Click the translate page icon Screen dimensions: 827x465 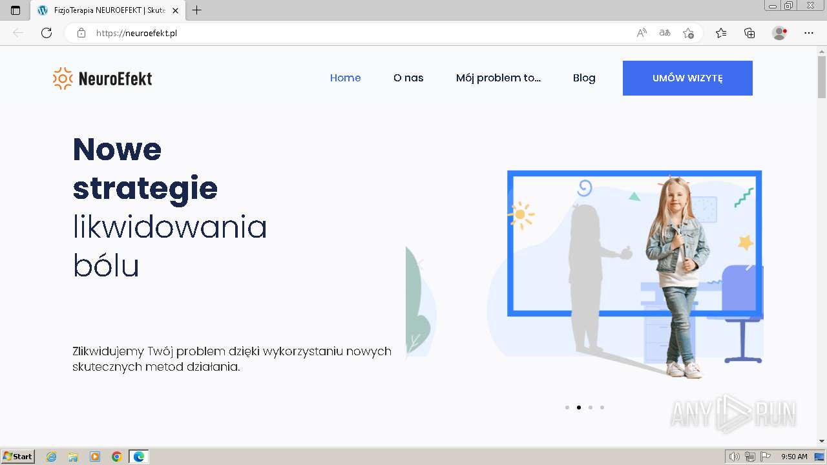[665, 33]
